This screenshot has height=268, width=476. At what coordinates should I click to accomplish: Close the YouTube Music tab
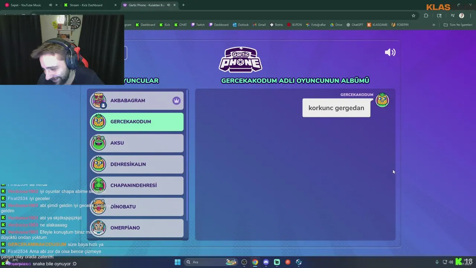[57, 5]
